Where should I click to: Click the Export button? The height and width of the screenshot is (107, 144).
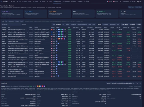139,24
